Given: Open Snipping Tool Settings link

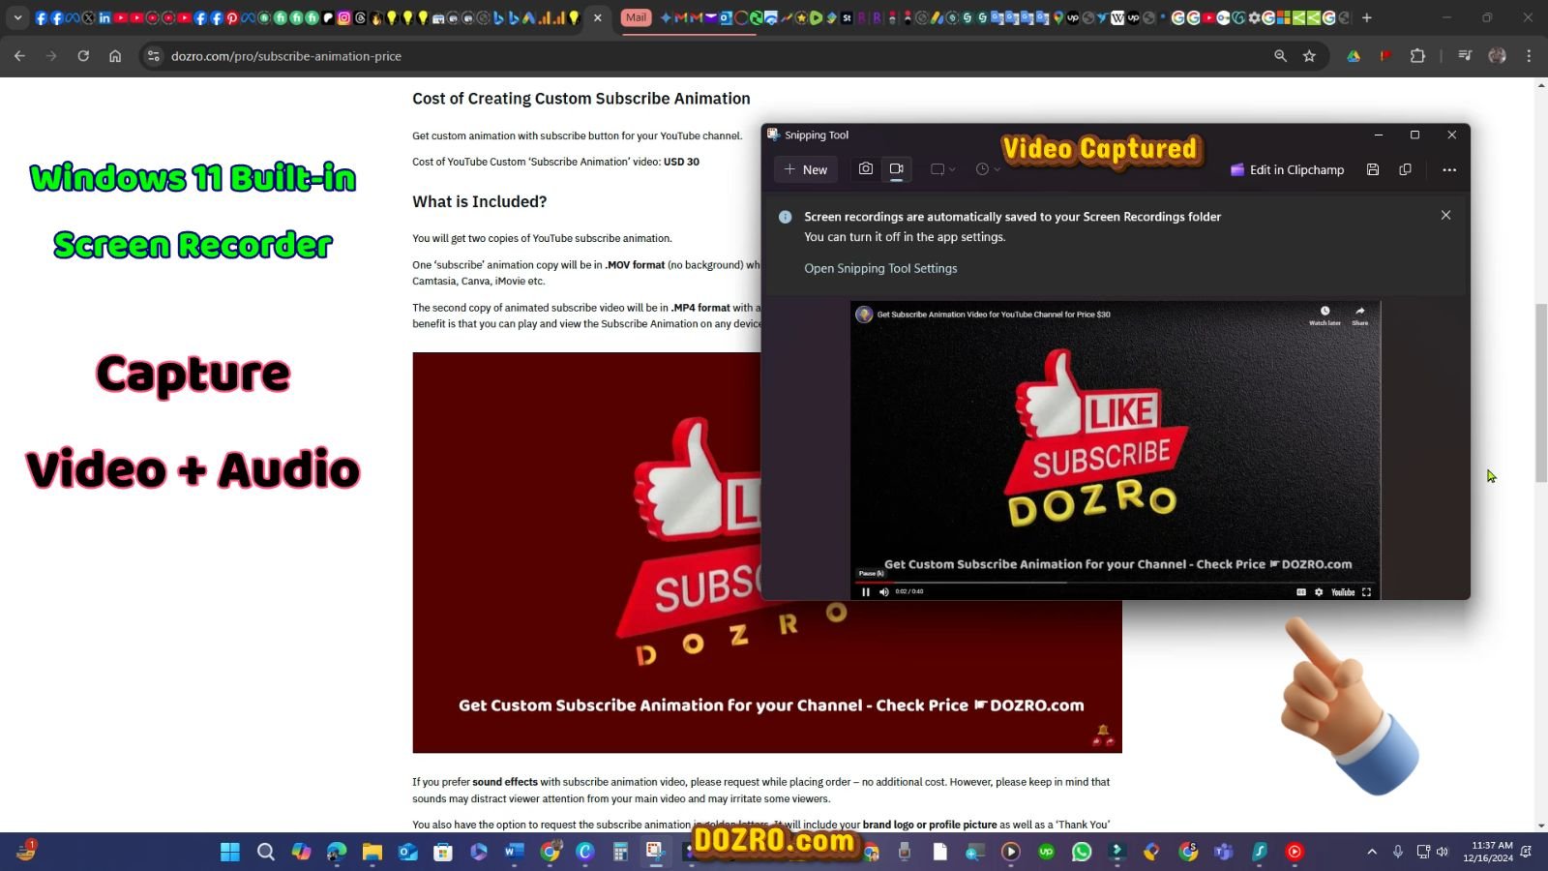Looking at the screenshot, I should 879,268.
